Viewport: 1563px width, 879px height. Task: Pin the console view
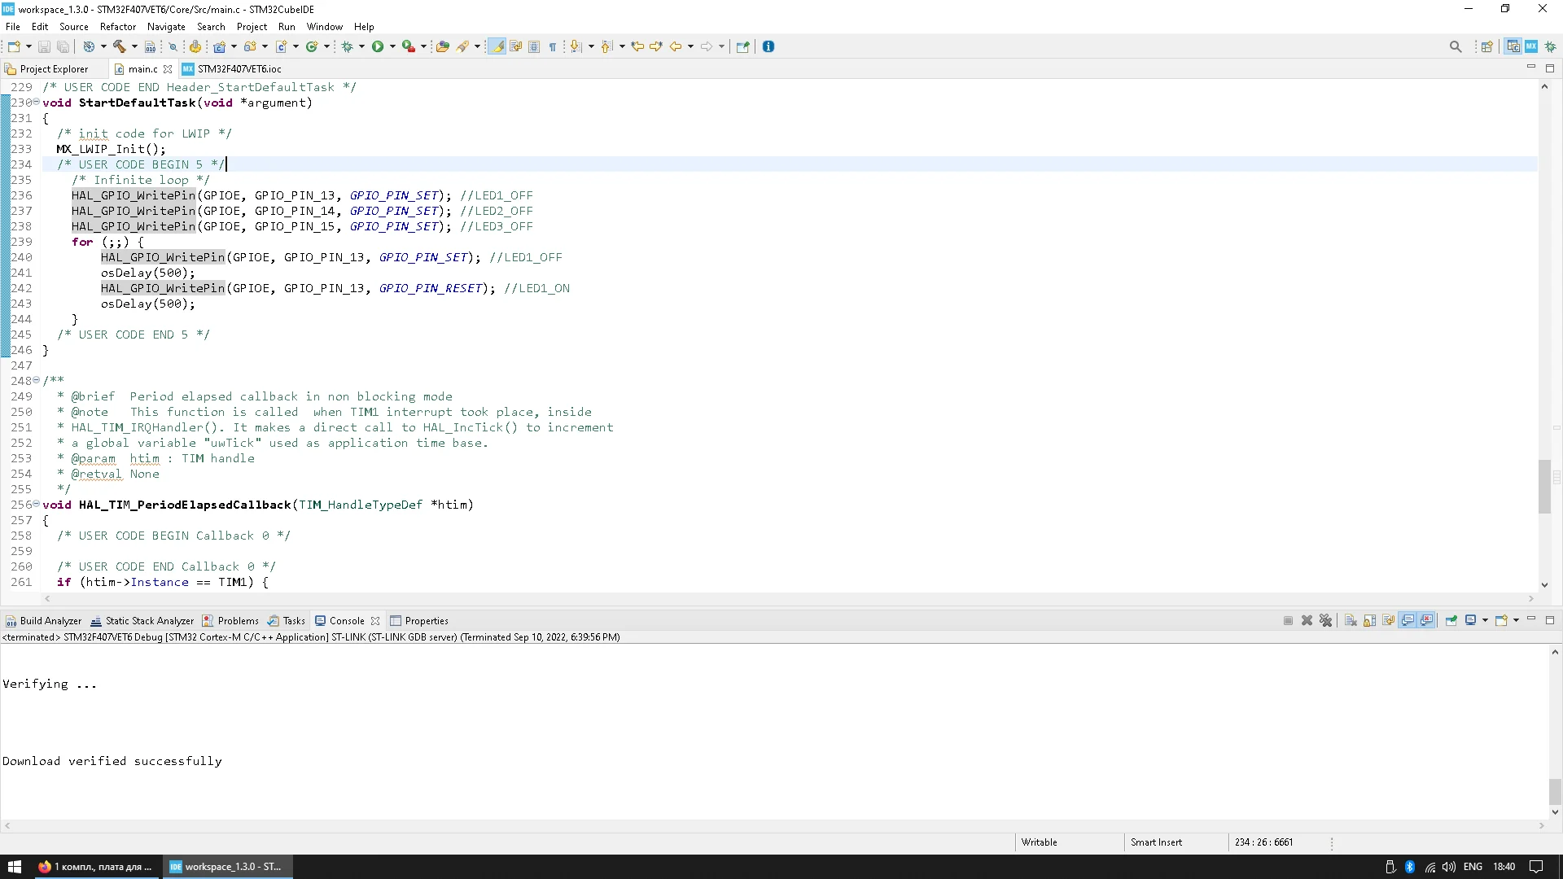tap(1451, 620)
